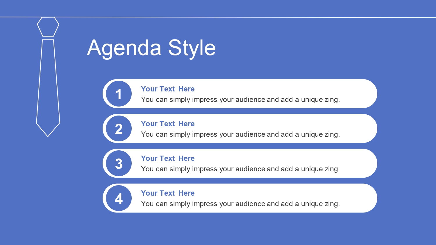
Task: Click the first 'Your Text Here' heading
Action: coord(168,89)
